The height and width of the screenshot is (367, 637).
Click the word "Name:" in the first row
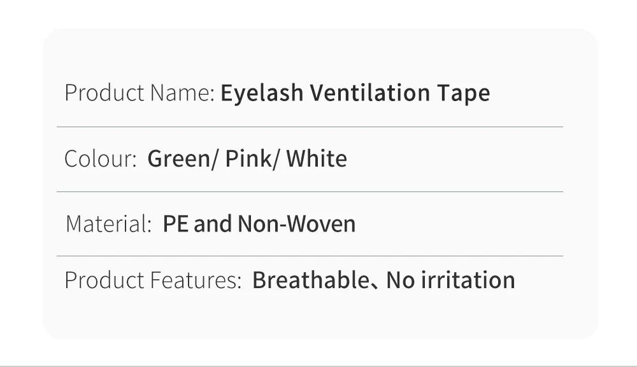coord(183,93)
